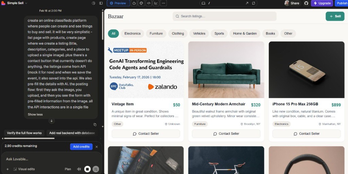The width and height of the screenshot is (348, 174).
Task: Open the GenAI meetup listing image
Action: [146, 70]
